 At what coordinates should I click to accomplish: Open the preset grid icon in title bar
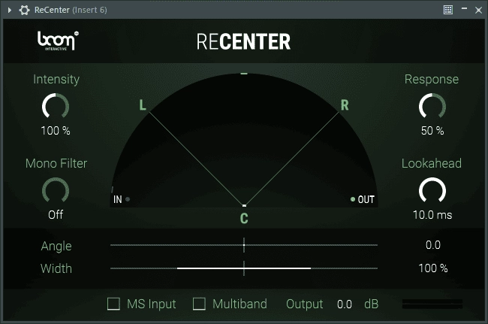448,10
